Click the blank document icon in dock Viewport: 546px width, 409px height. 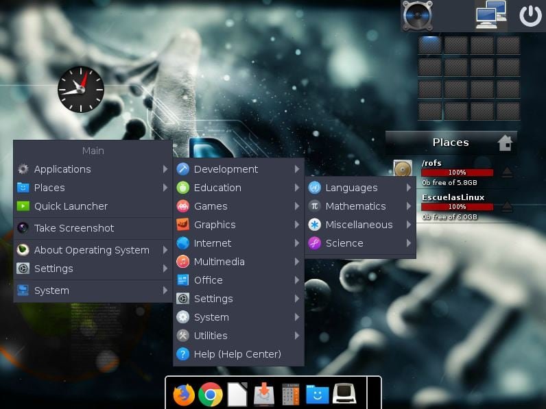point(237,395)
